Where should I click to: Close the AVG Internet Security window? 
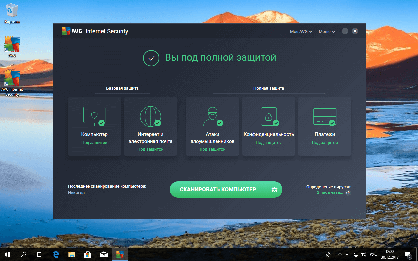[355, 31]
